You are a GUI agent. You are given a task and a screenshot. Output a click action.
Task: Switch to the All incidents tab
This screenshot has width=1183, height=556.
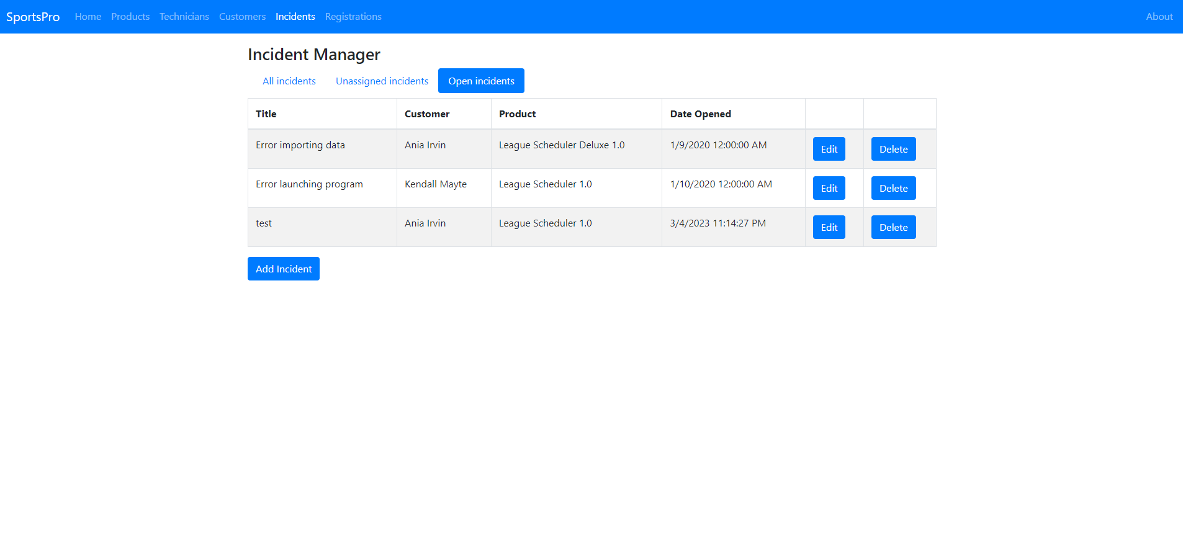click(289, 81)
